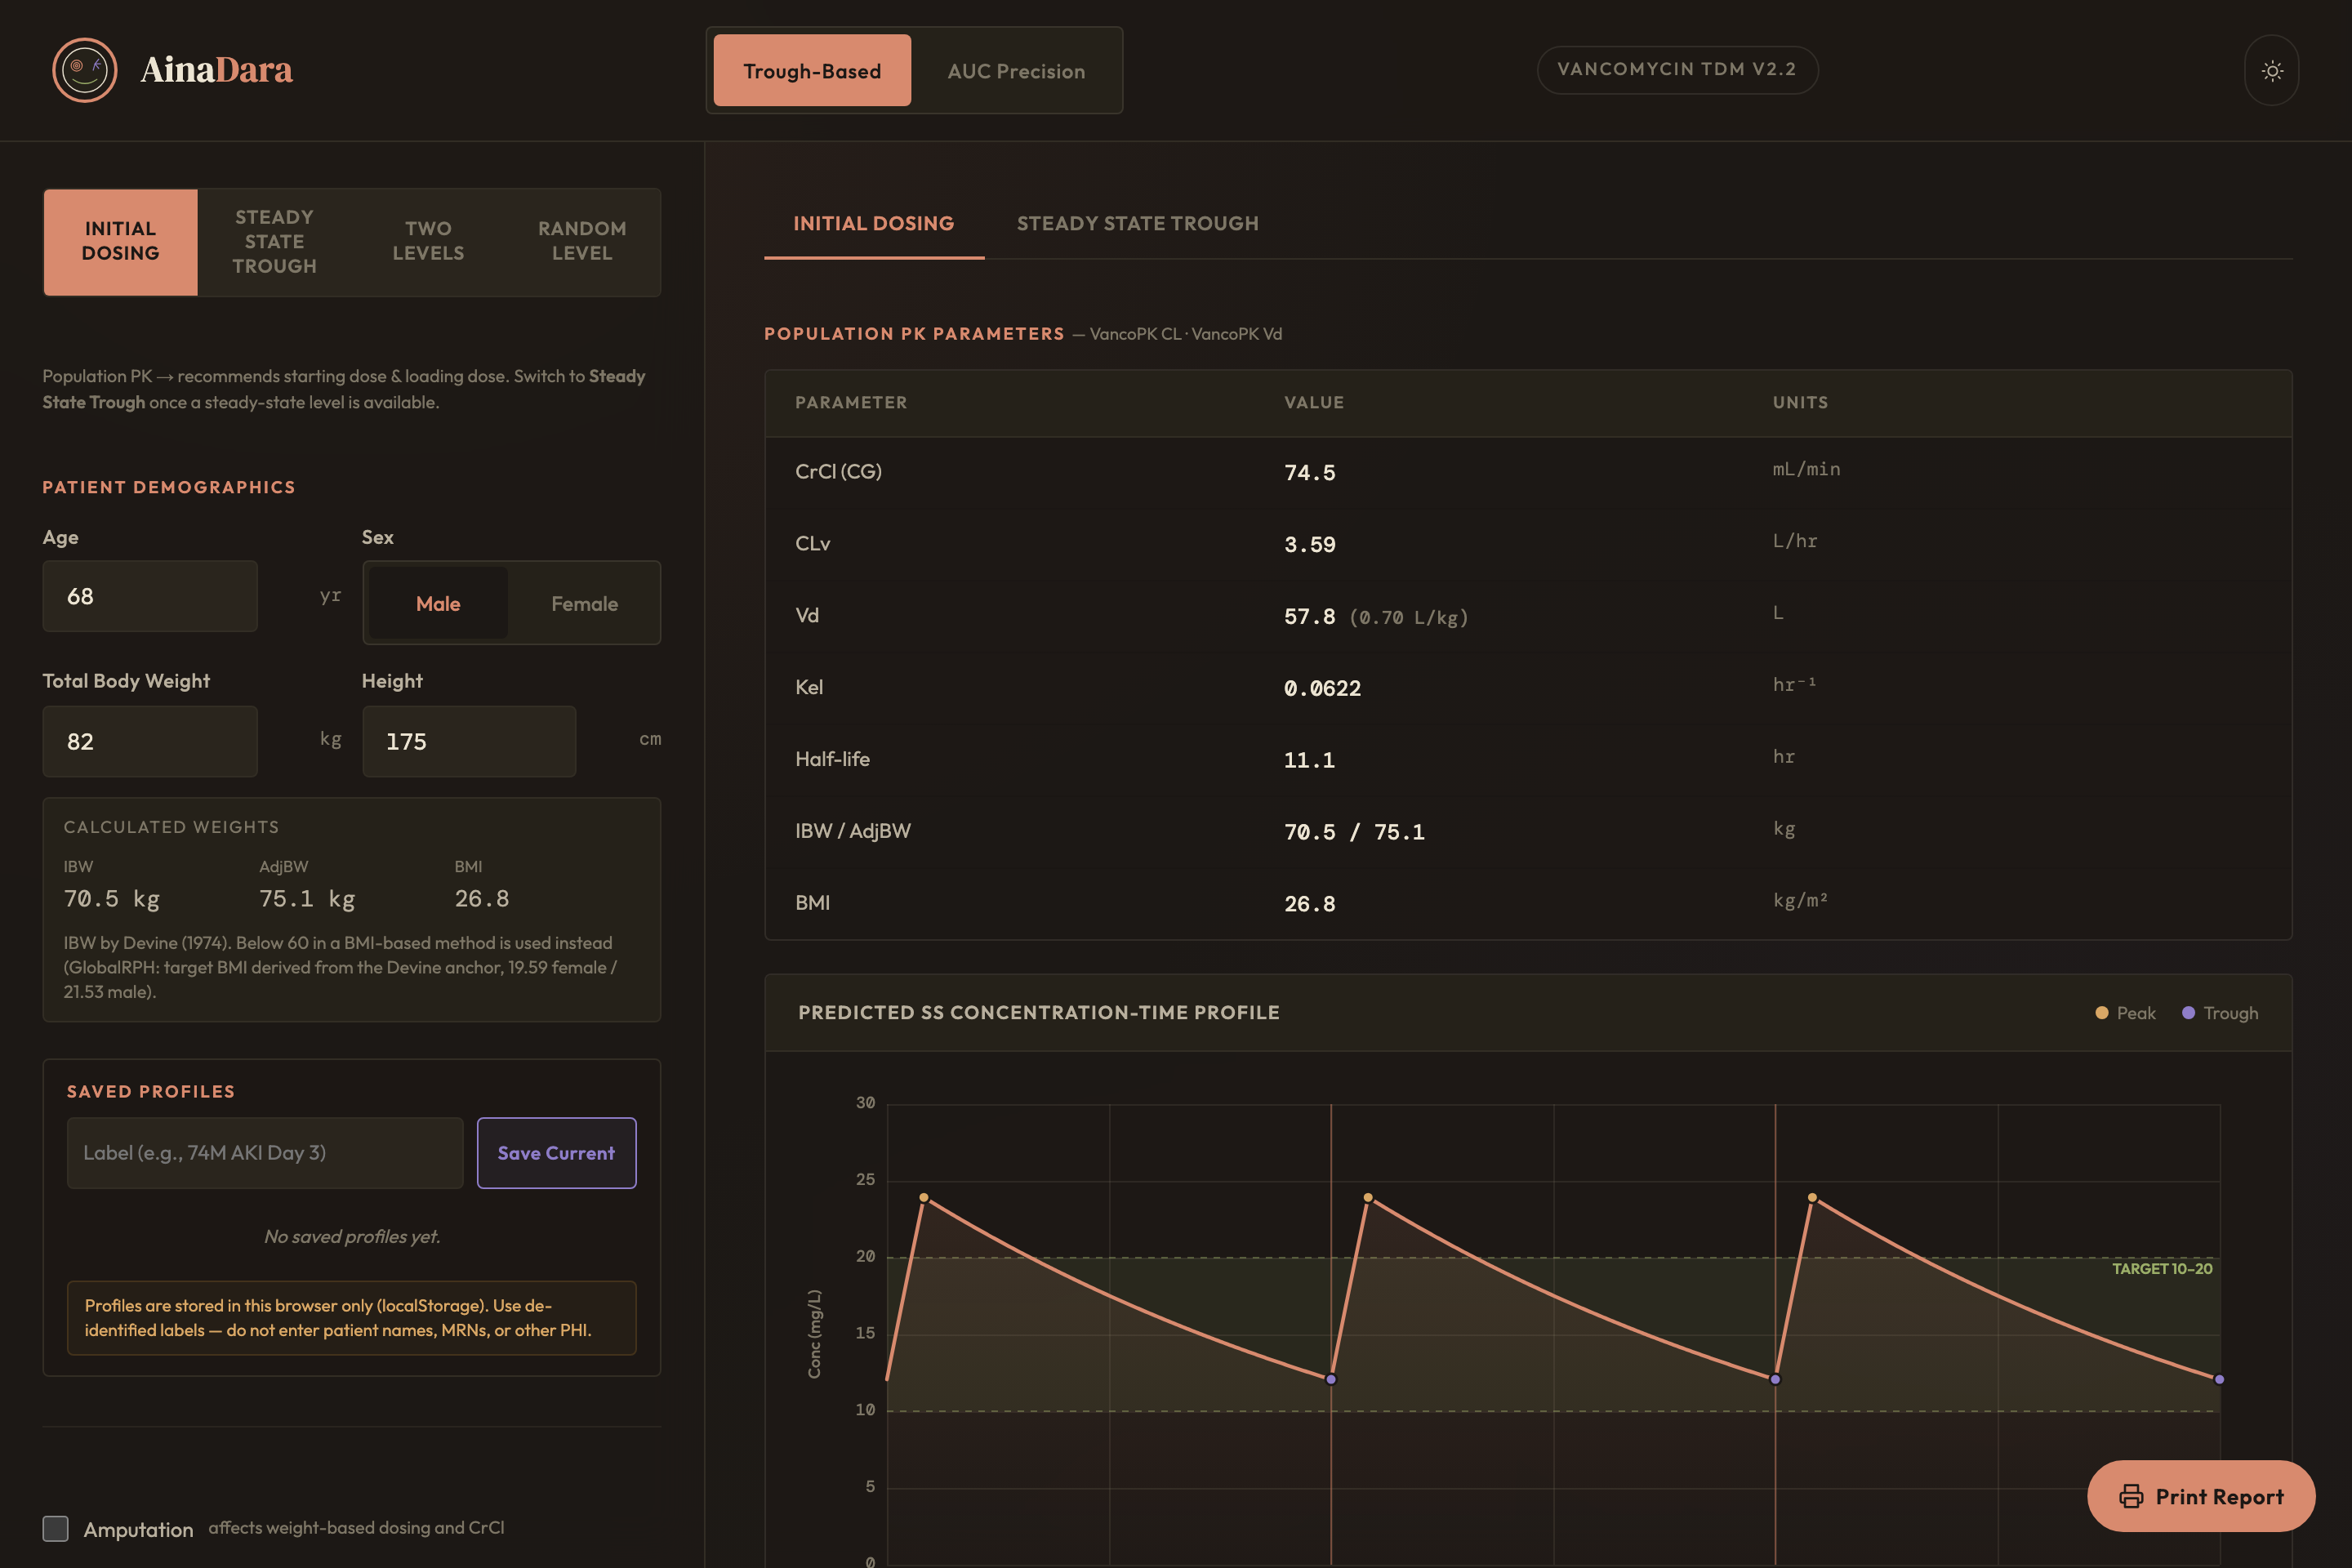Image resolution: width=2352 pixels, height=1568 pixels.
Task: Click the CLv value 3.59
Action: (x=1309, y=544)
